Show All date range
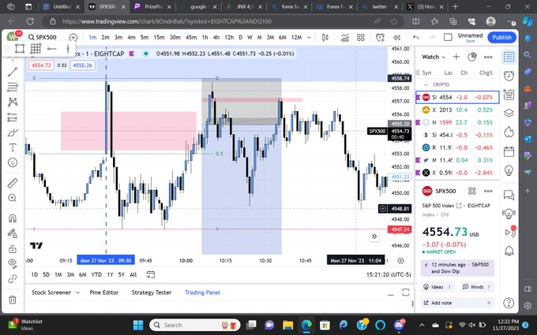Screen dimensions: 537x335 point(133,274)
